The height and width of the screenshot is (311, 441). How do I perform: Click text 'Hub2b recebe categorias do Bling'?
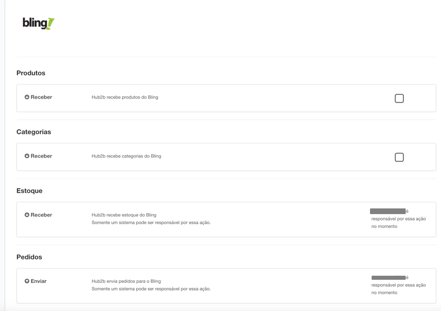pos(126,156)
